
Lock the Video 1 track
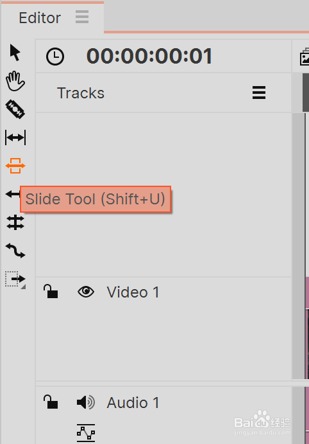(51, 291)
